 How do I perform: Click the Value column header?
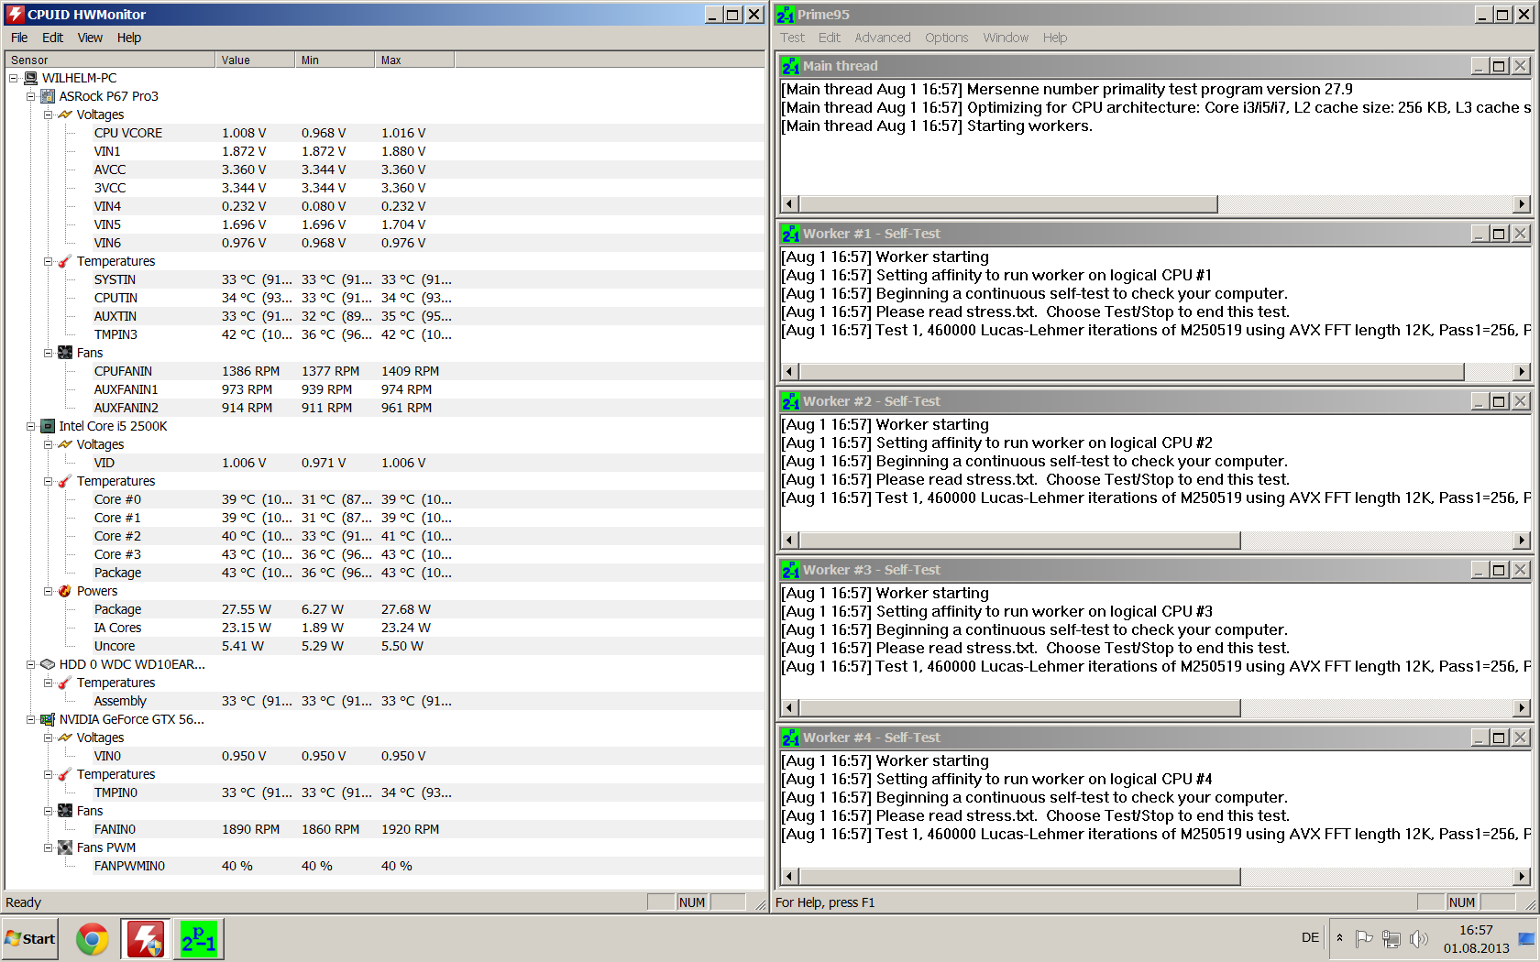coord(256,60)
